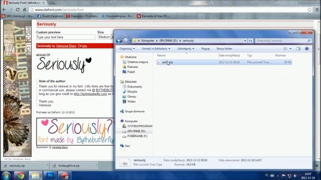Open Muzyka library
Screen dimensions: 321x180
coord(132,91)
